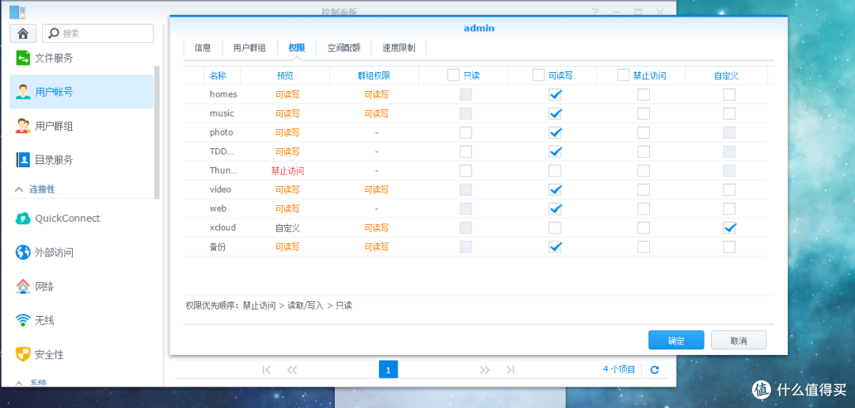Uncheck 可读写 for 备份 folder
Viewport: 855px width, 408px height.
pos(555,247)
